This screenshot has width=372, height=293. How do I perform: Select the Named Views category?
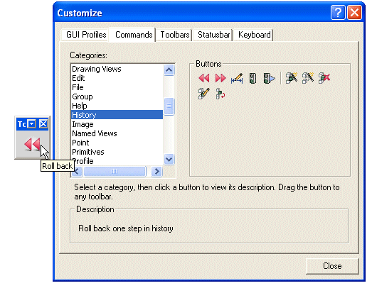click(94, 133)
